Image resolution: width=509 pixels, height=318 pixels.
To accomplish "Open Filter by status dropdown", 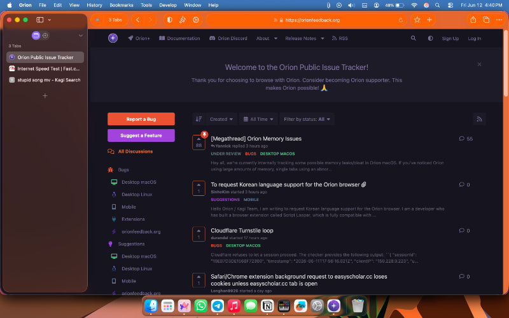I will [x=307, y=119].
